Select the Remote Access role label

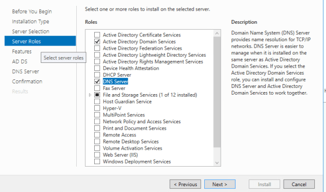120,135
